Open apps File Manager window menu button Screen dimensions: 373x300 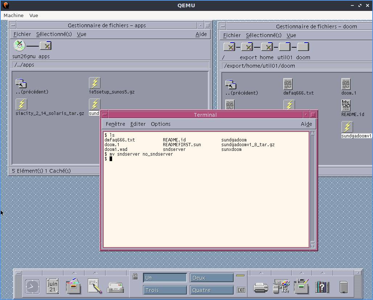[x=13, y=25]
